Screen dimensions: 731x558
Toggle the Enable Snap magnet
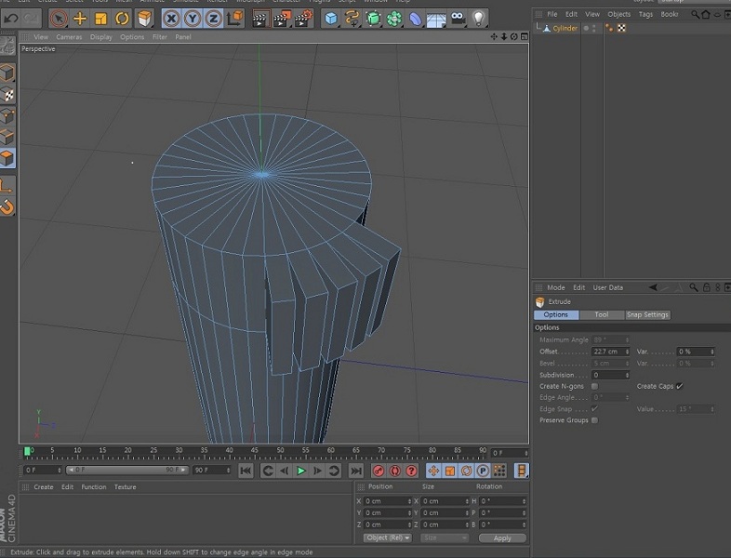(x=7, y=207)
